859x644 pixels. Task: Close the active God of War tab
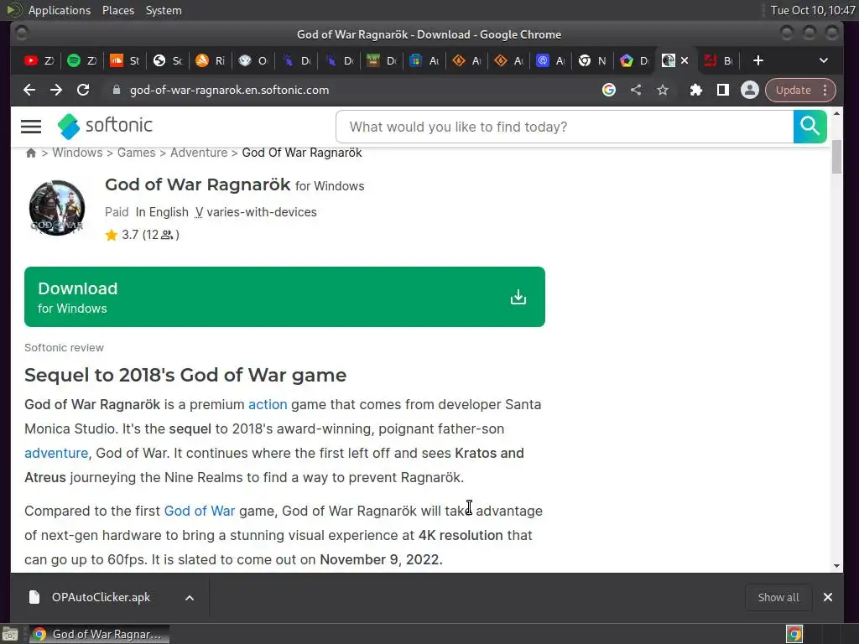tap(685, 60)
